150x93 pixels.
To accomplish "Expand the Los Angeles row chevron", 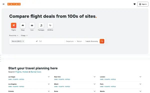I will pyautogui.click(x=49, y=84).
